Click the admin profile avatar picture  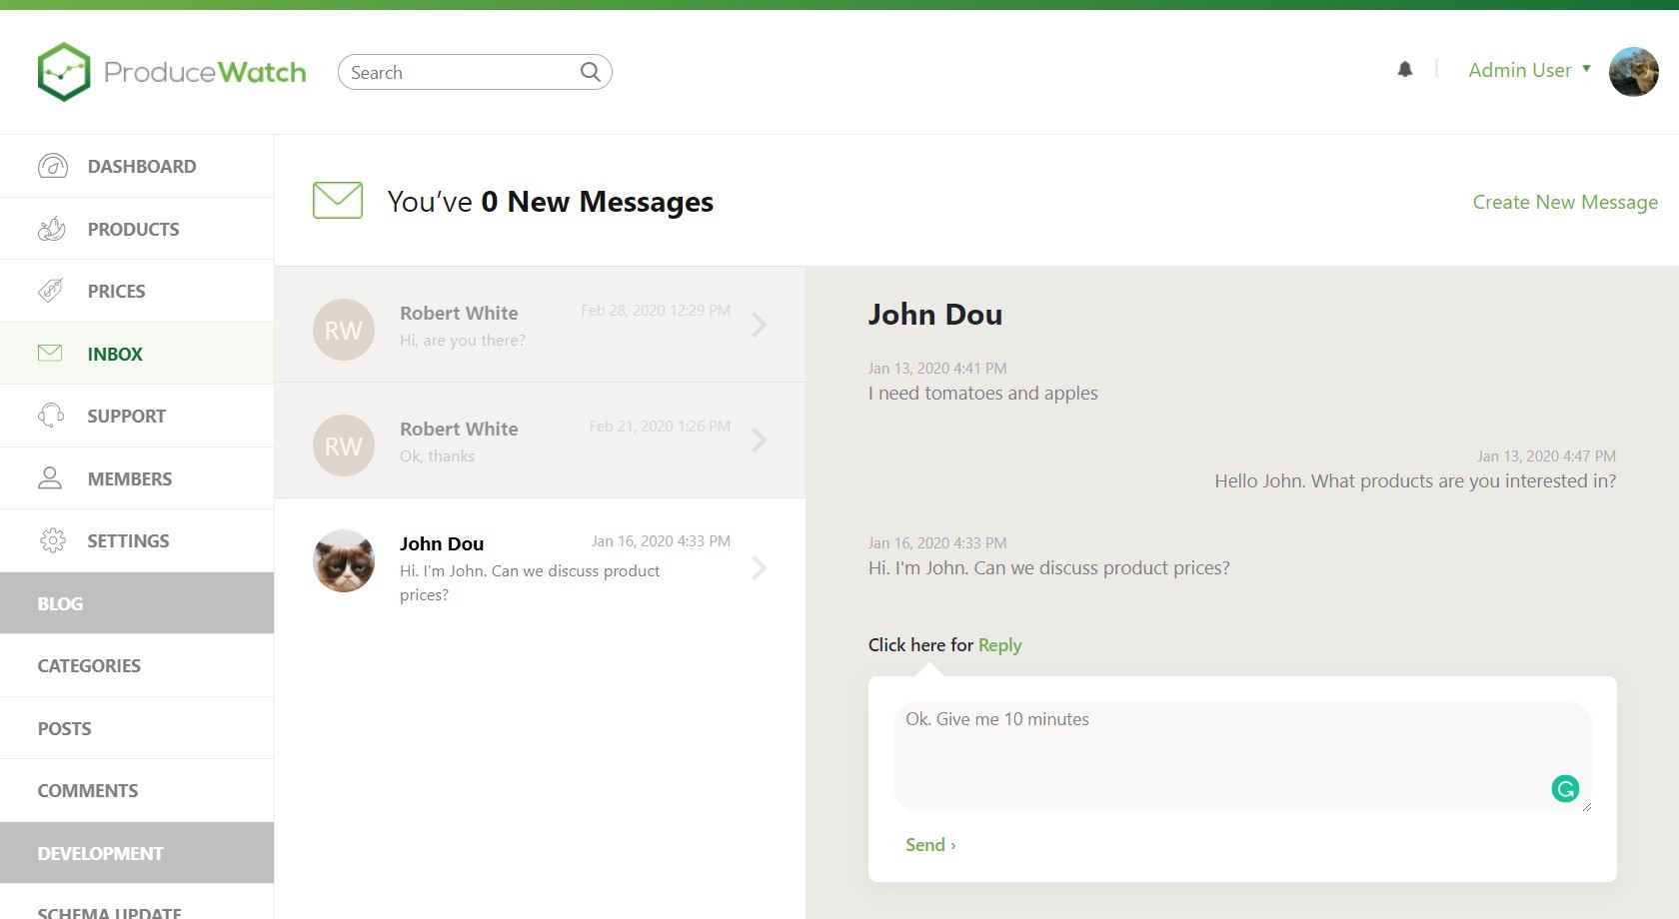[1633, 72]
